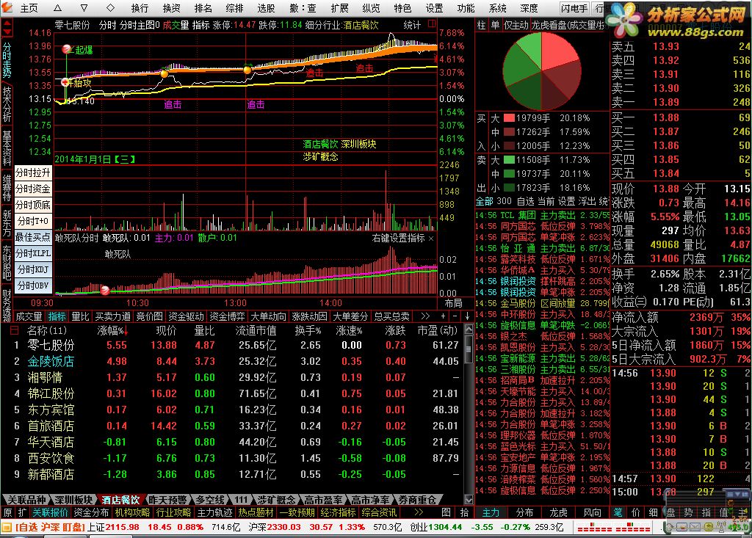Open the 选股 menu

pos(266,8)
